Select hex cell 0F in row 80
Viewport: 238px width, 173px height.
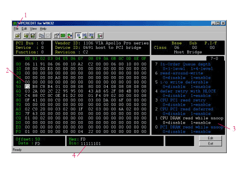[x=27, y=100]
